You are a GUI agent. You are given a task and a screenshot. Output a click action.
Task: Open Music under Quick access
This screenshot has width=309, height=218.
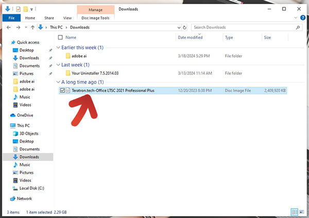click(x=25, y=97)
